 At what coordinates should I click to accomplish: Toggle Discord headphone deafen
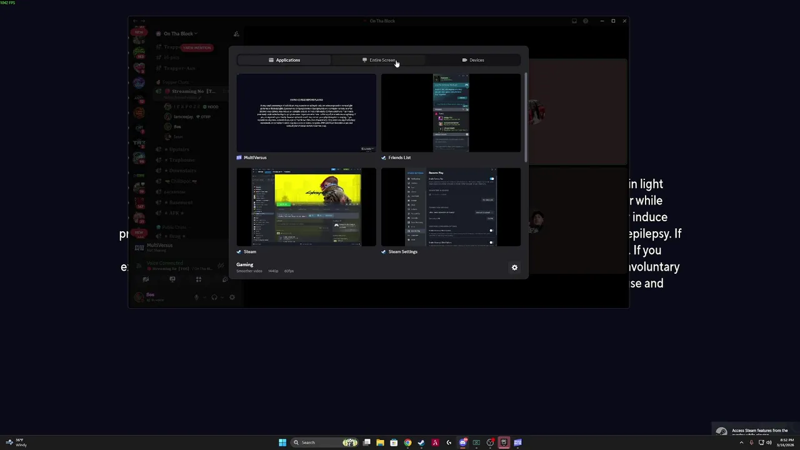tap(214, 297)
